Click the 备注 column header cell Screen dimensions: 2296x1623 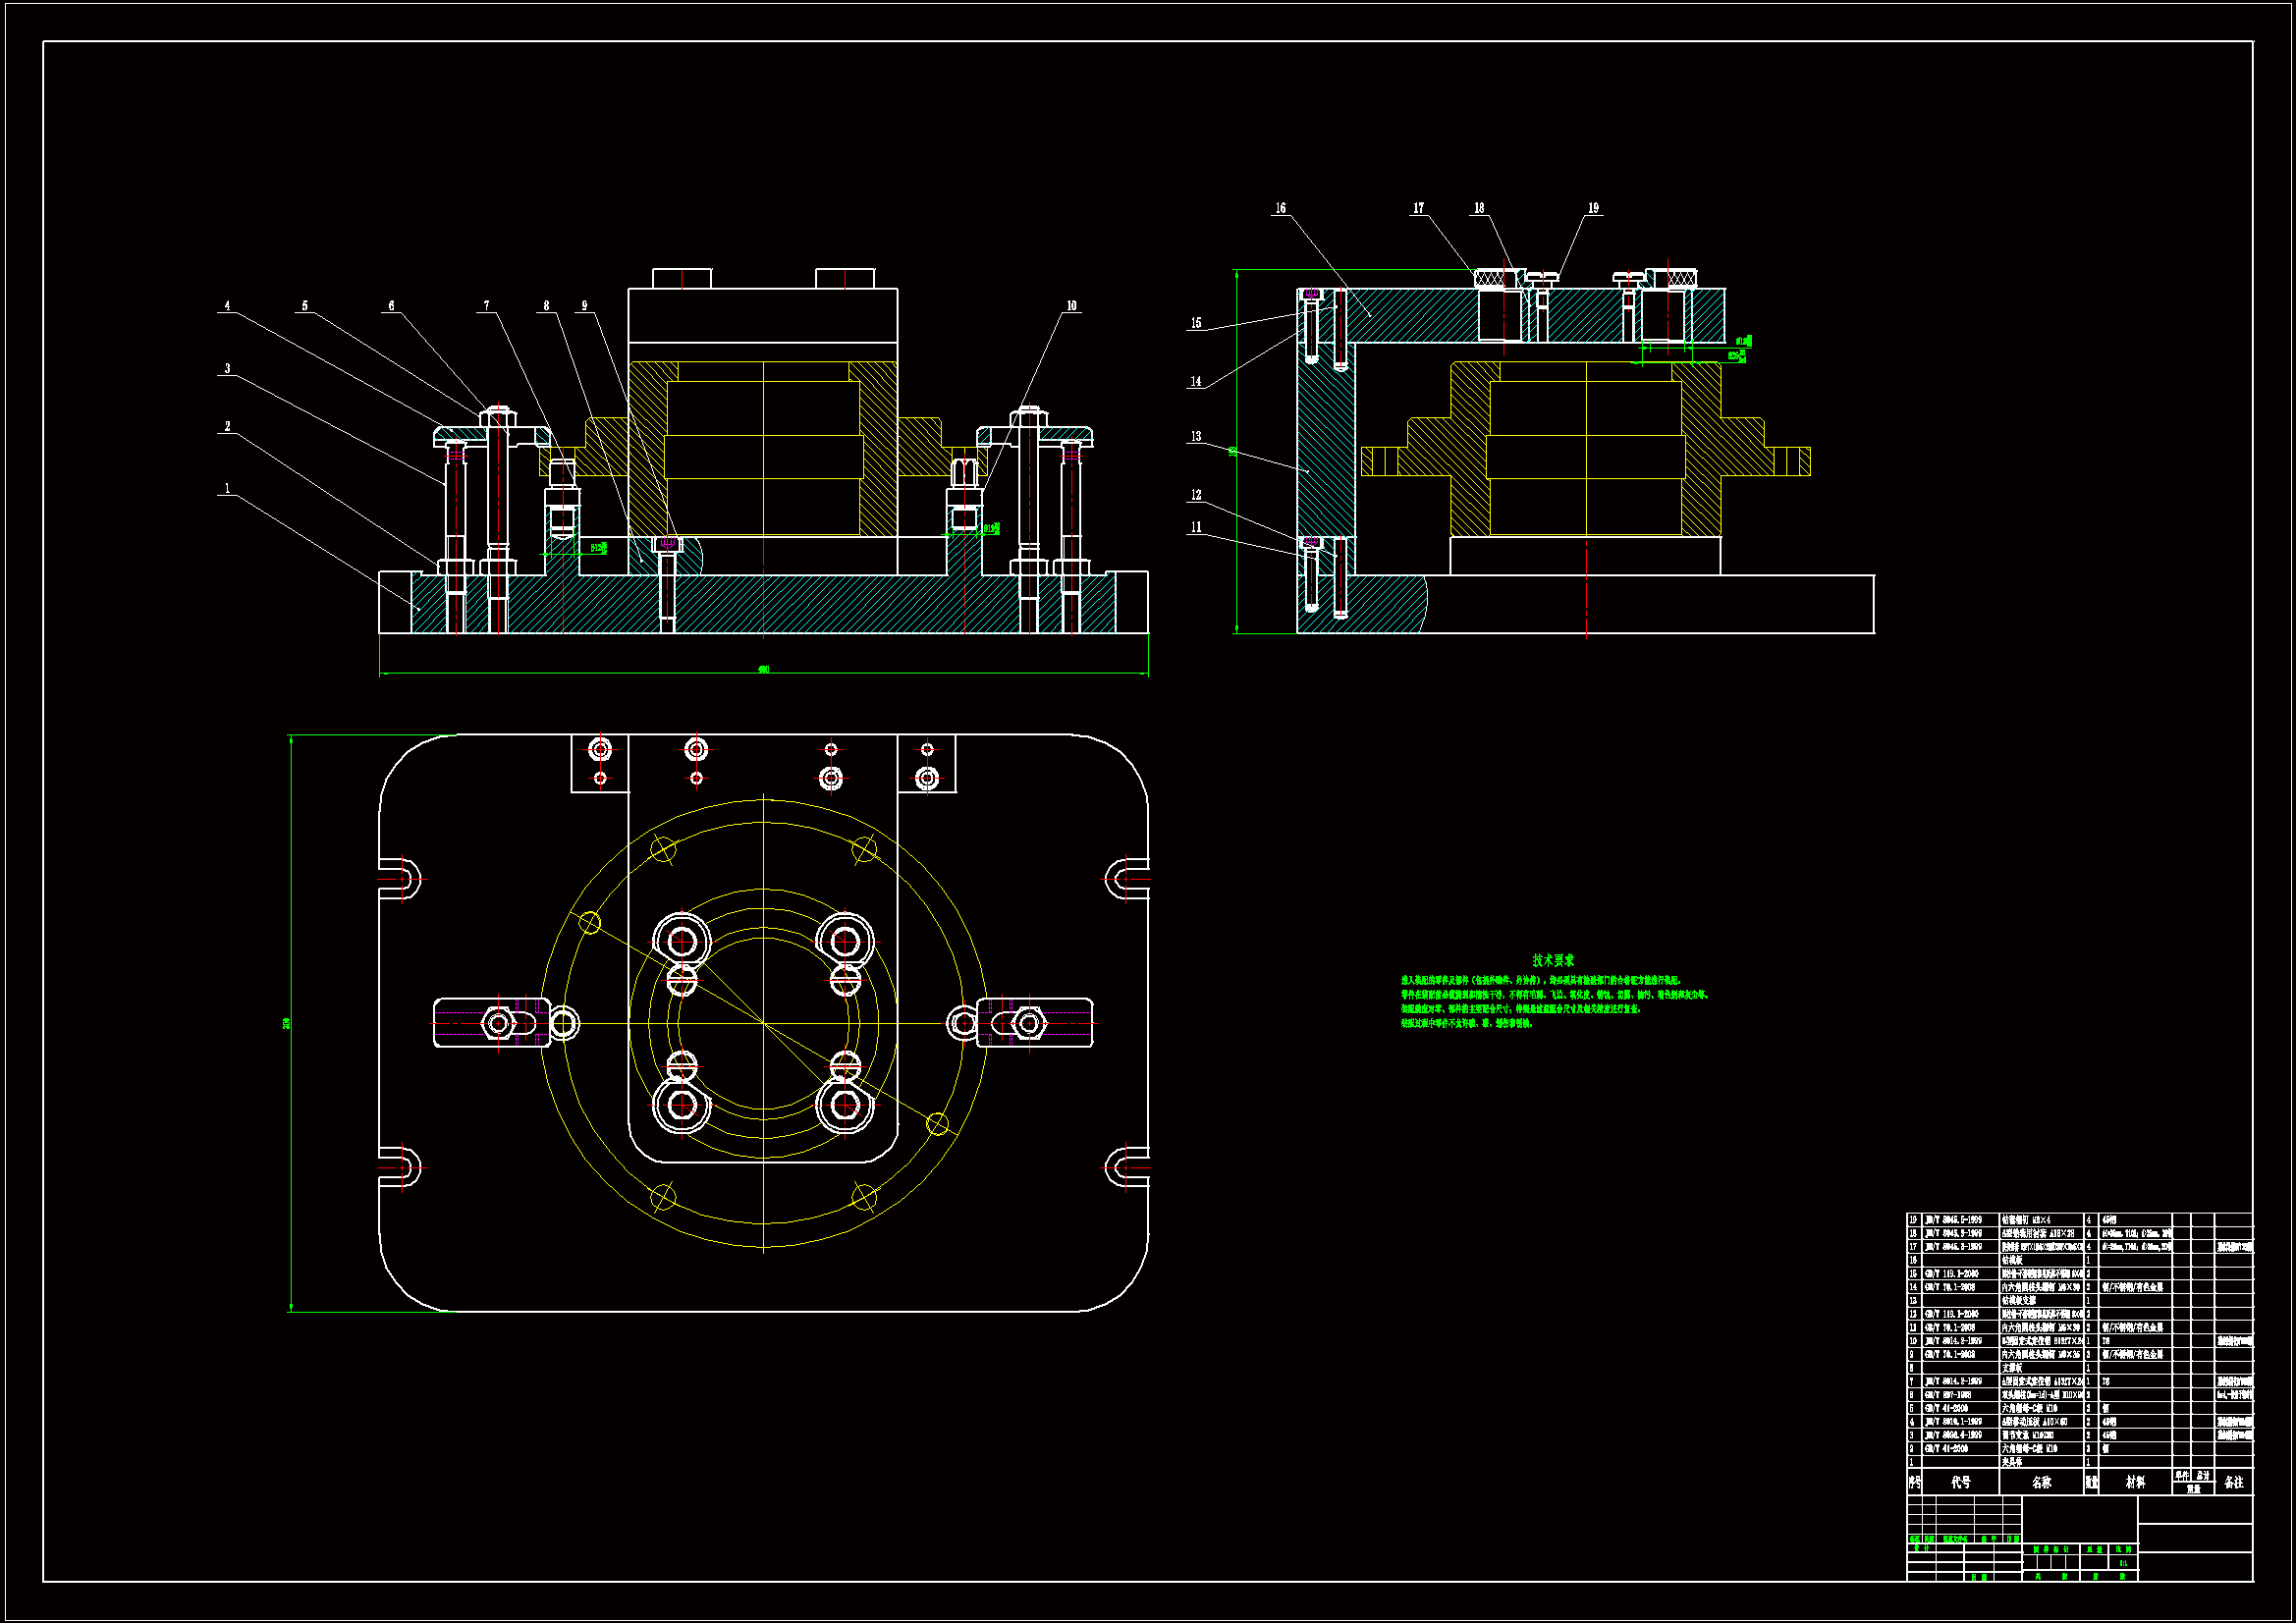[2234, 1482]
